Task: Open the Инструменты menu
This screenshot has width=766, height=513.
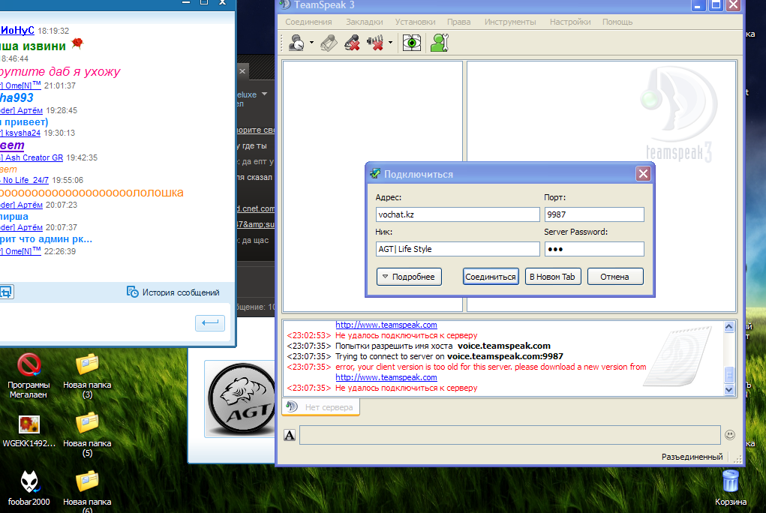Action: pyautogui.click(x=510, y=22)
